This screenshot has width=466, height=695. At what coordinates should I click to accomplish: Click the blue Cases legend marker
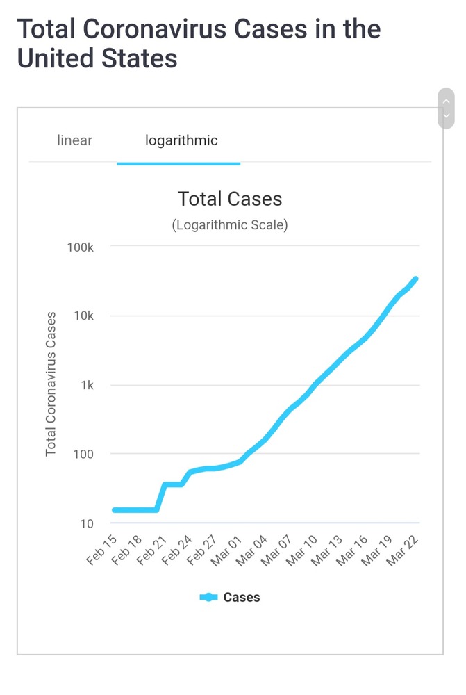(x=209, y=597)
